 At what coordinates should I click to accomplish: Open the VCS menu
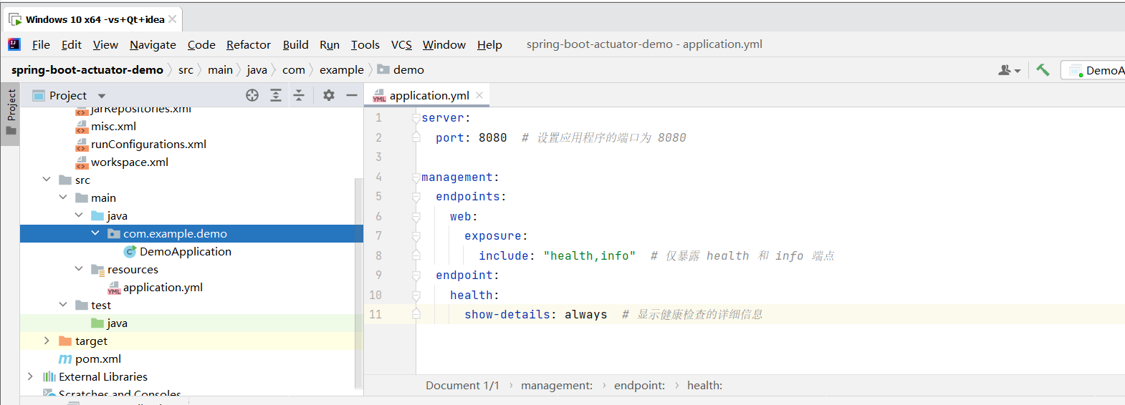[x=401, y=44]
